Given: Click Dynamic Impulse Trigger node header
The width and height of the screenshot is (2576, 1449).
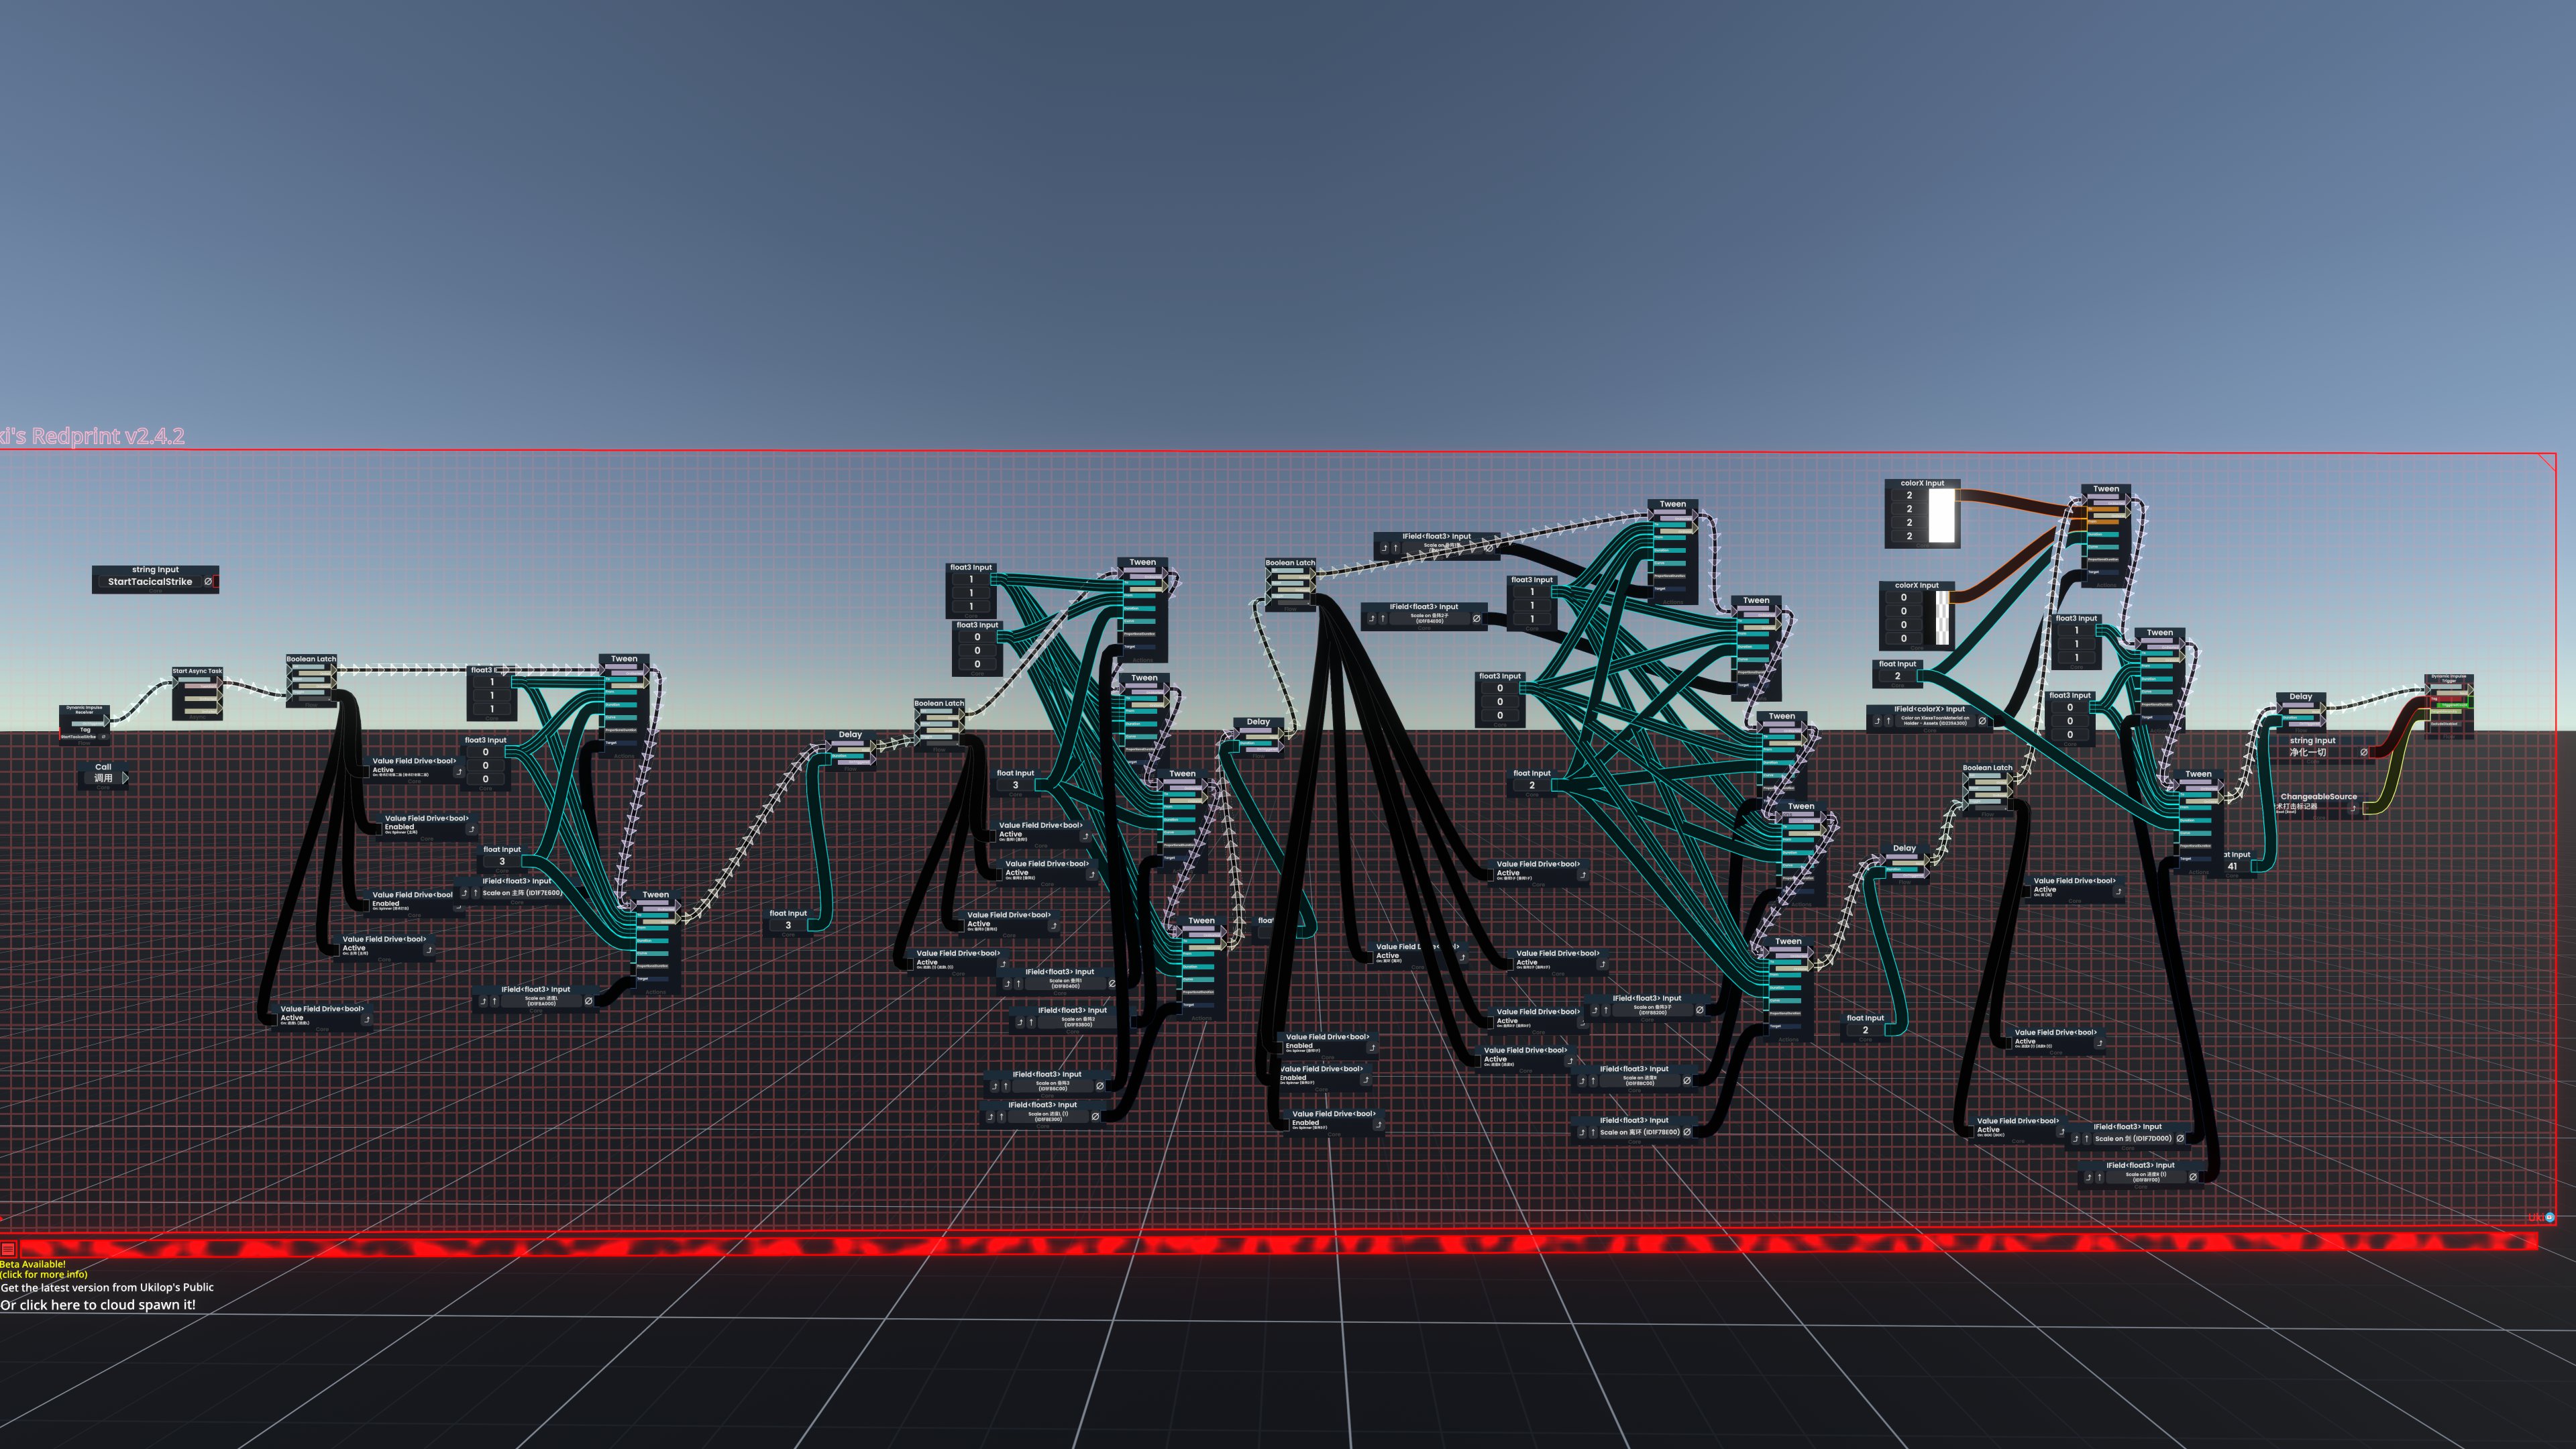Looking at the screenshot, I should click(2448, 679).
